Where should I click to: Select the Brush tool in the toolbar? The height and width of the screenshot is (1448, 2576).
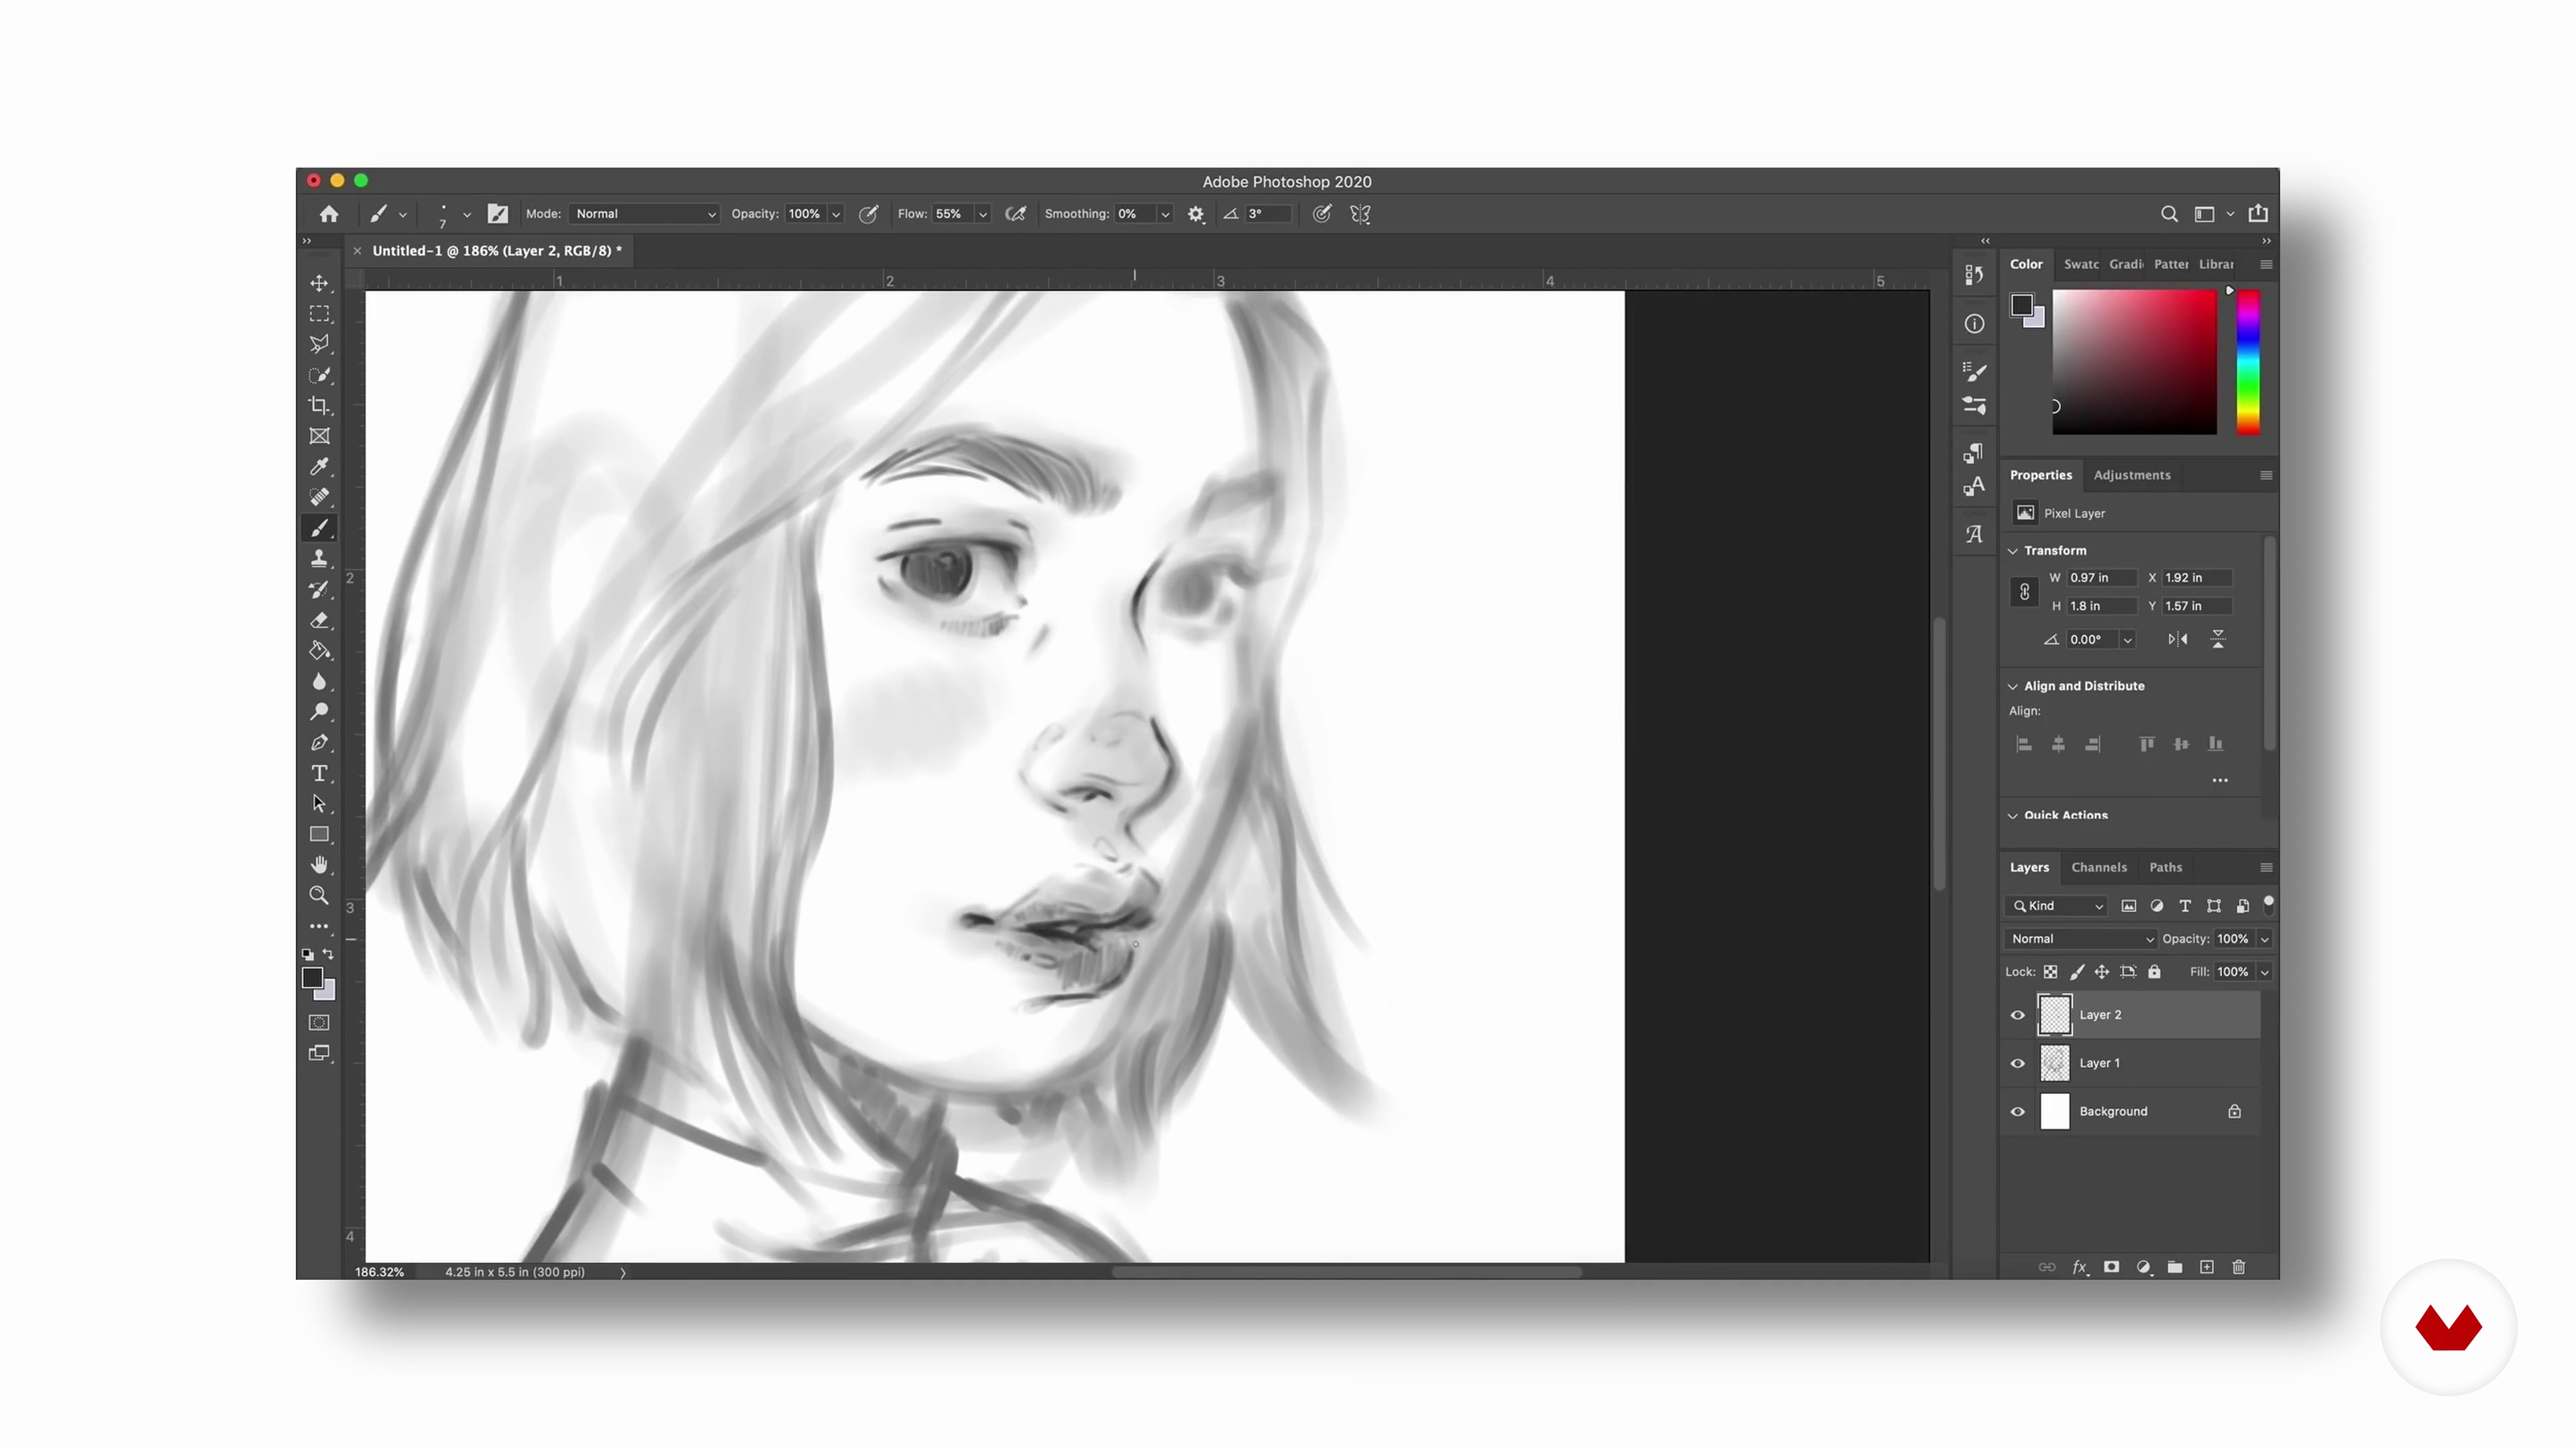pyautogui.click(x=319, y=529)
